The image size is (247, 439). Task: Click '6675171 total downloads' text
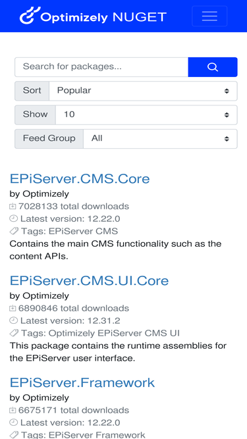click(x=74, y=410)
